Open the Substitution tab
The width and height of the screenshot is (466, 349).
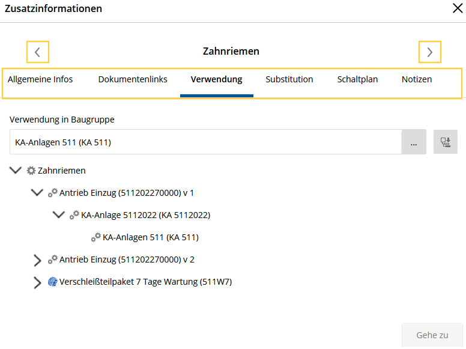coord(289,79)
